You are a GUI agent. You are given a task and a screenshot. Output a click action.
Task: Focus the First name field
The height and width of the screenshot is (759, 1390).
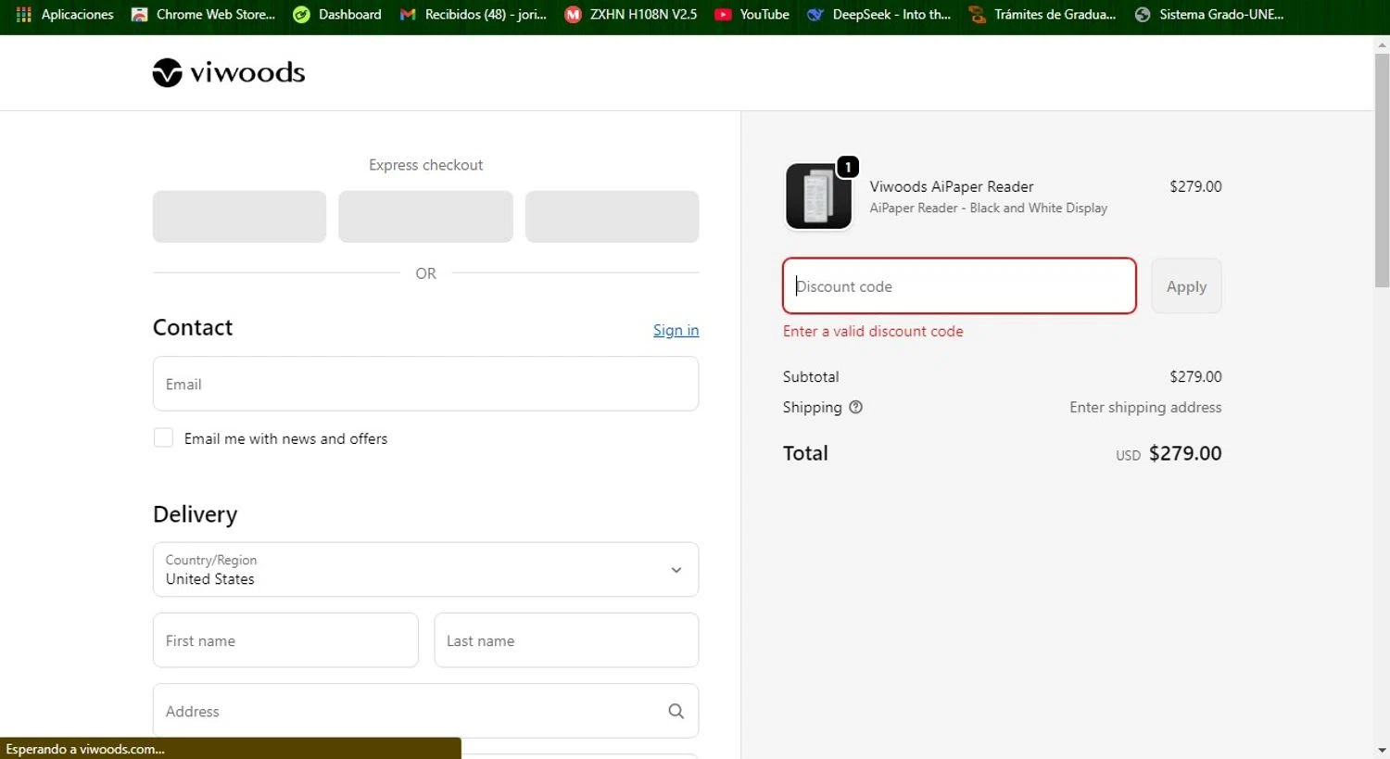point(285,640)
